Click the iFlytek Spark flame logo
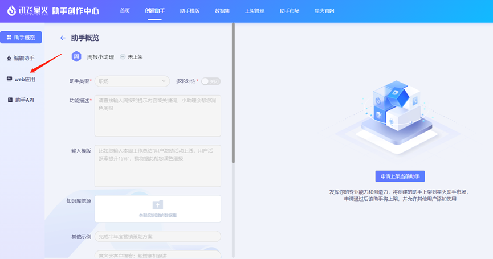The height and width of the screenshot is (259, 493). click(11, 11)
